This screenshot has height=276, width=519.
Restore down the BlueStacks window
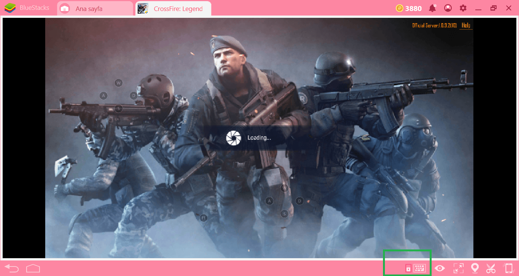click(494, 8)
